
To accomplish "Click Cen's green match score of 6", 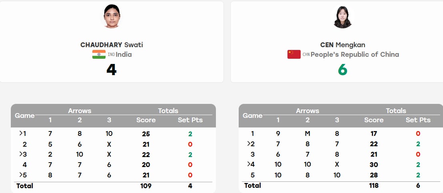I will pos(342,70).
